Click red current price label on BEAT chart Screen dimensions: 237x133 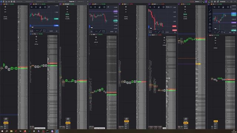click(174, 26)
